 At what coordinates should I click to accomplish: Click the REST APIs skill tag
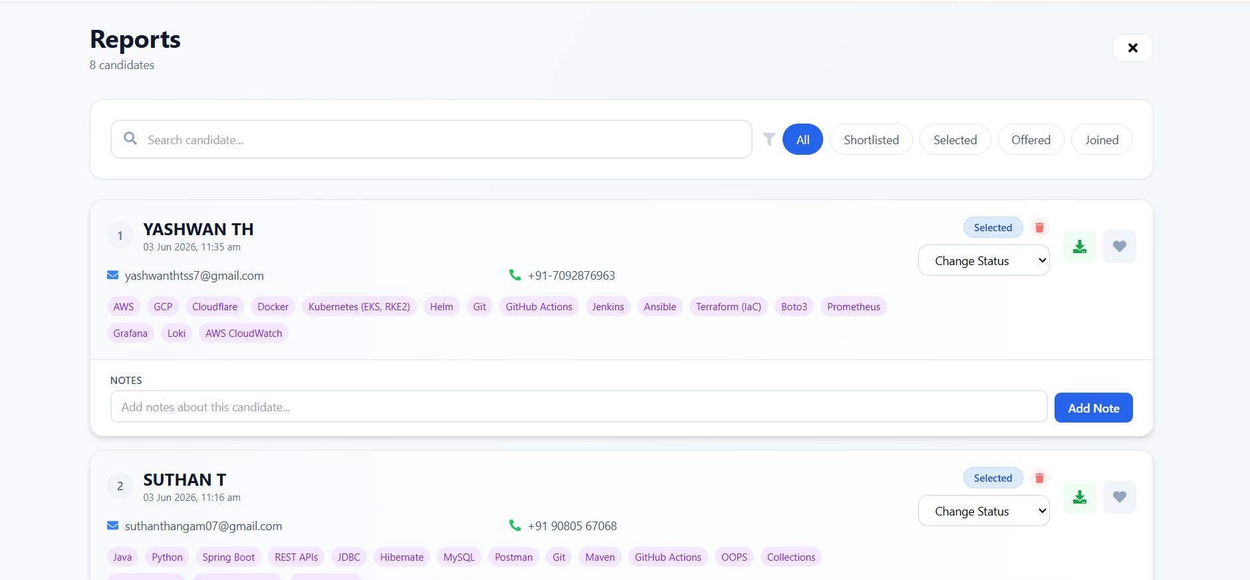[297, 557]
